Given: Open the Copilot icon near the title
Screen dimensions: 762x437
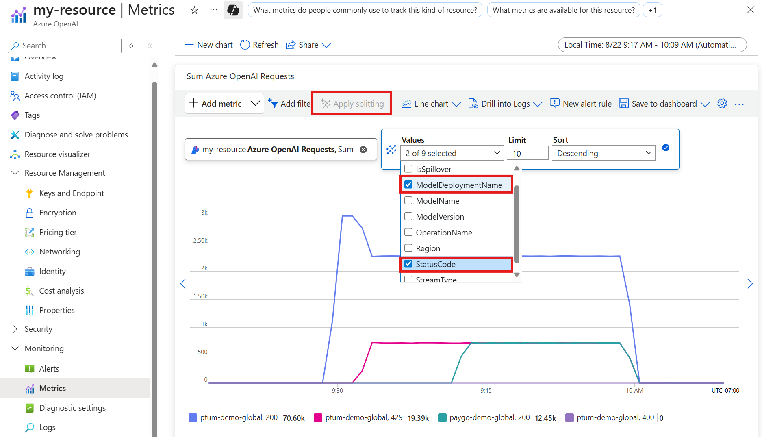Looking at the screenshot, I should [x=233, y=9].
